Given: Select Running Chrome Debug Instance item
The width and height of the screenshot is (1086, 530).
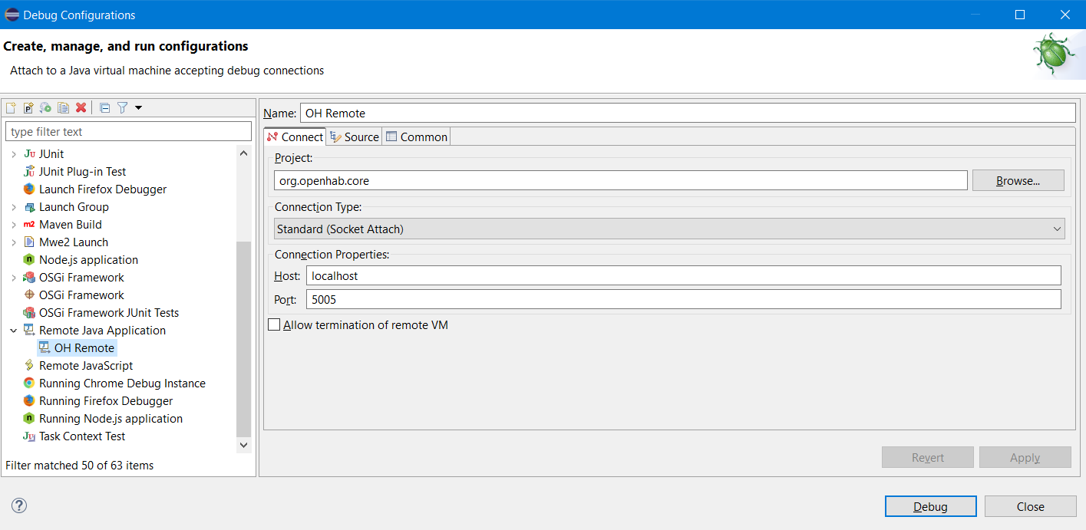Looking at the screenshot, I should click(x=122, y=384).
